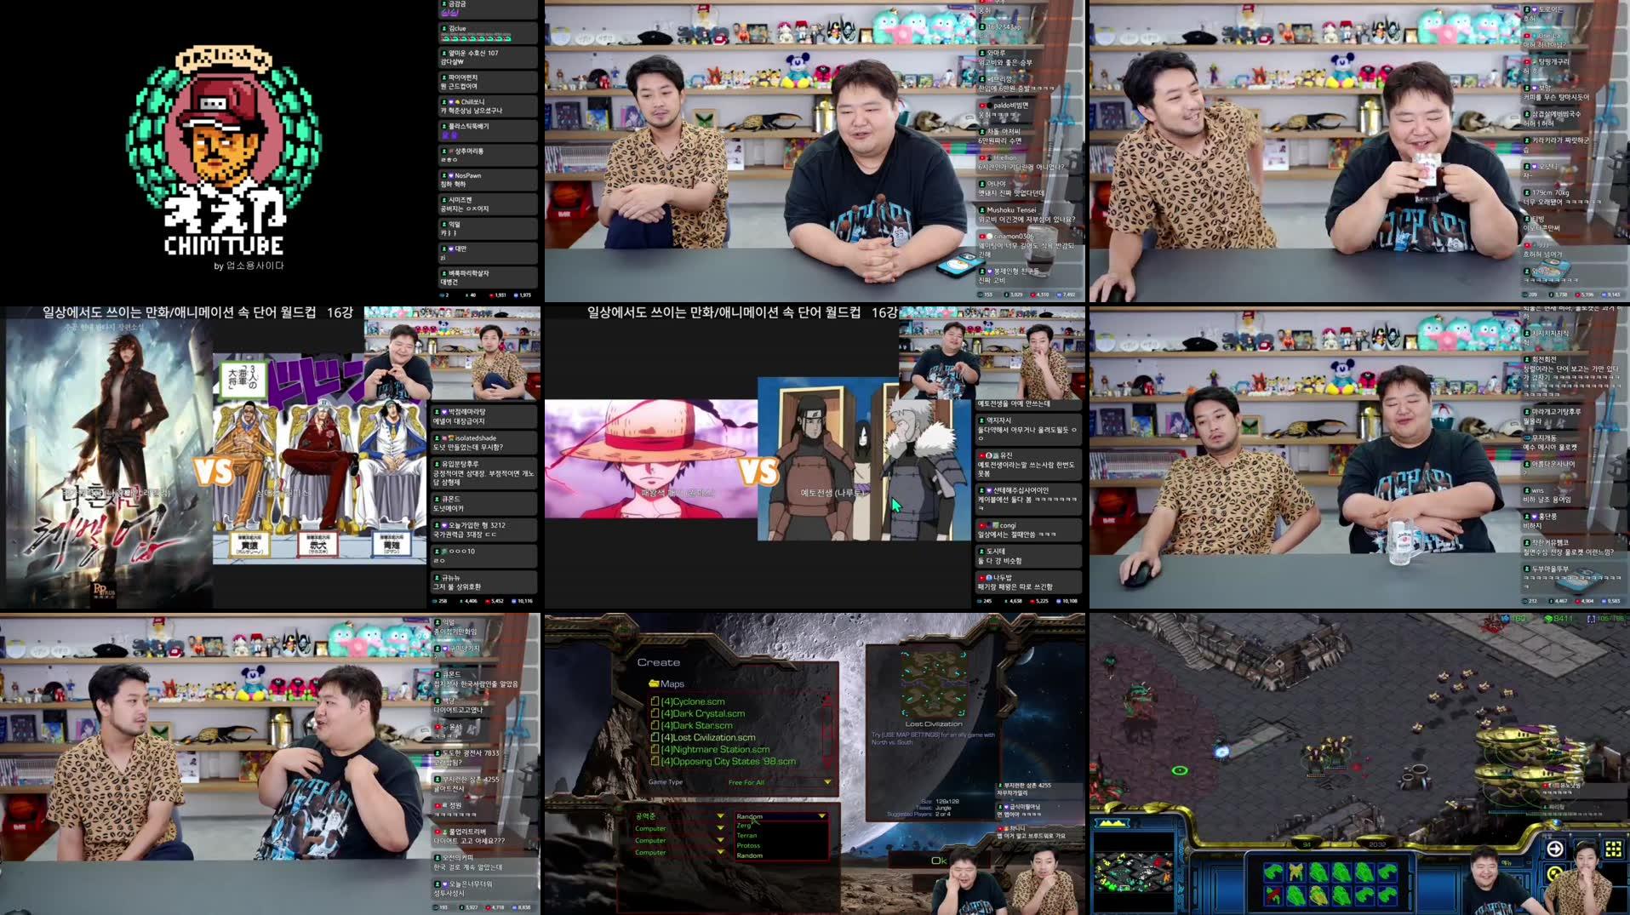This screenshot has height=915, width=1630.
Task: Click the Move command arrow icon
Action: 1554,849
